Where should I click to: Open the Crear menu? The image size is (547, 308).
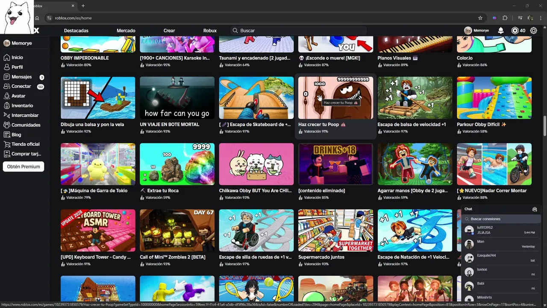pos(169,30)
